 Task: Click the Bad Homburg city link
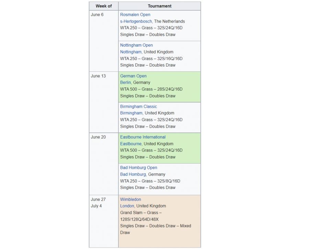click(133, 174)
